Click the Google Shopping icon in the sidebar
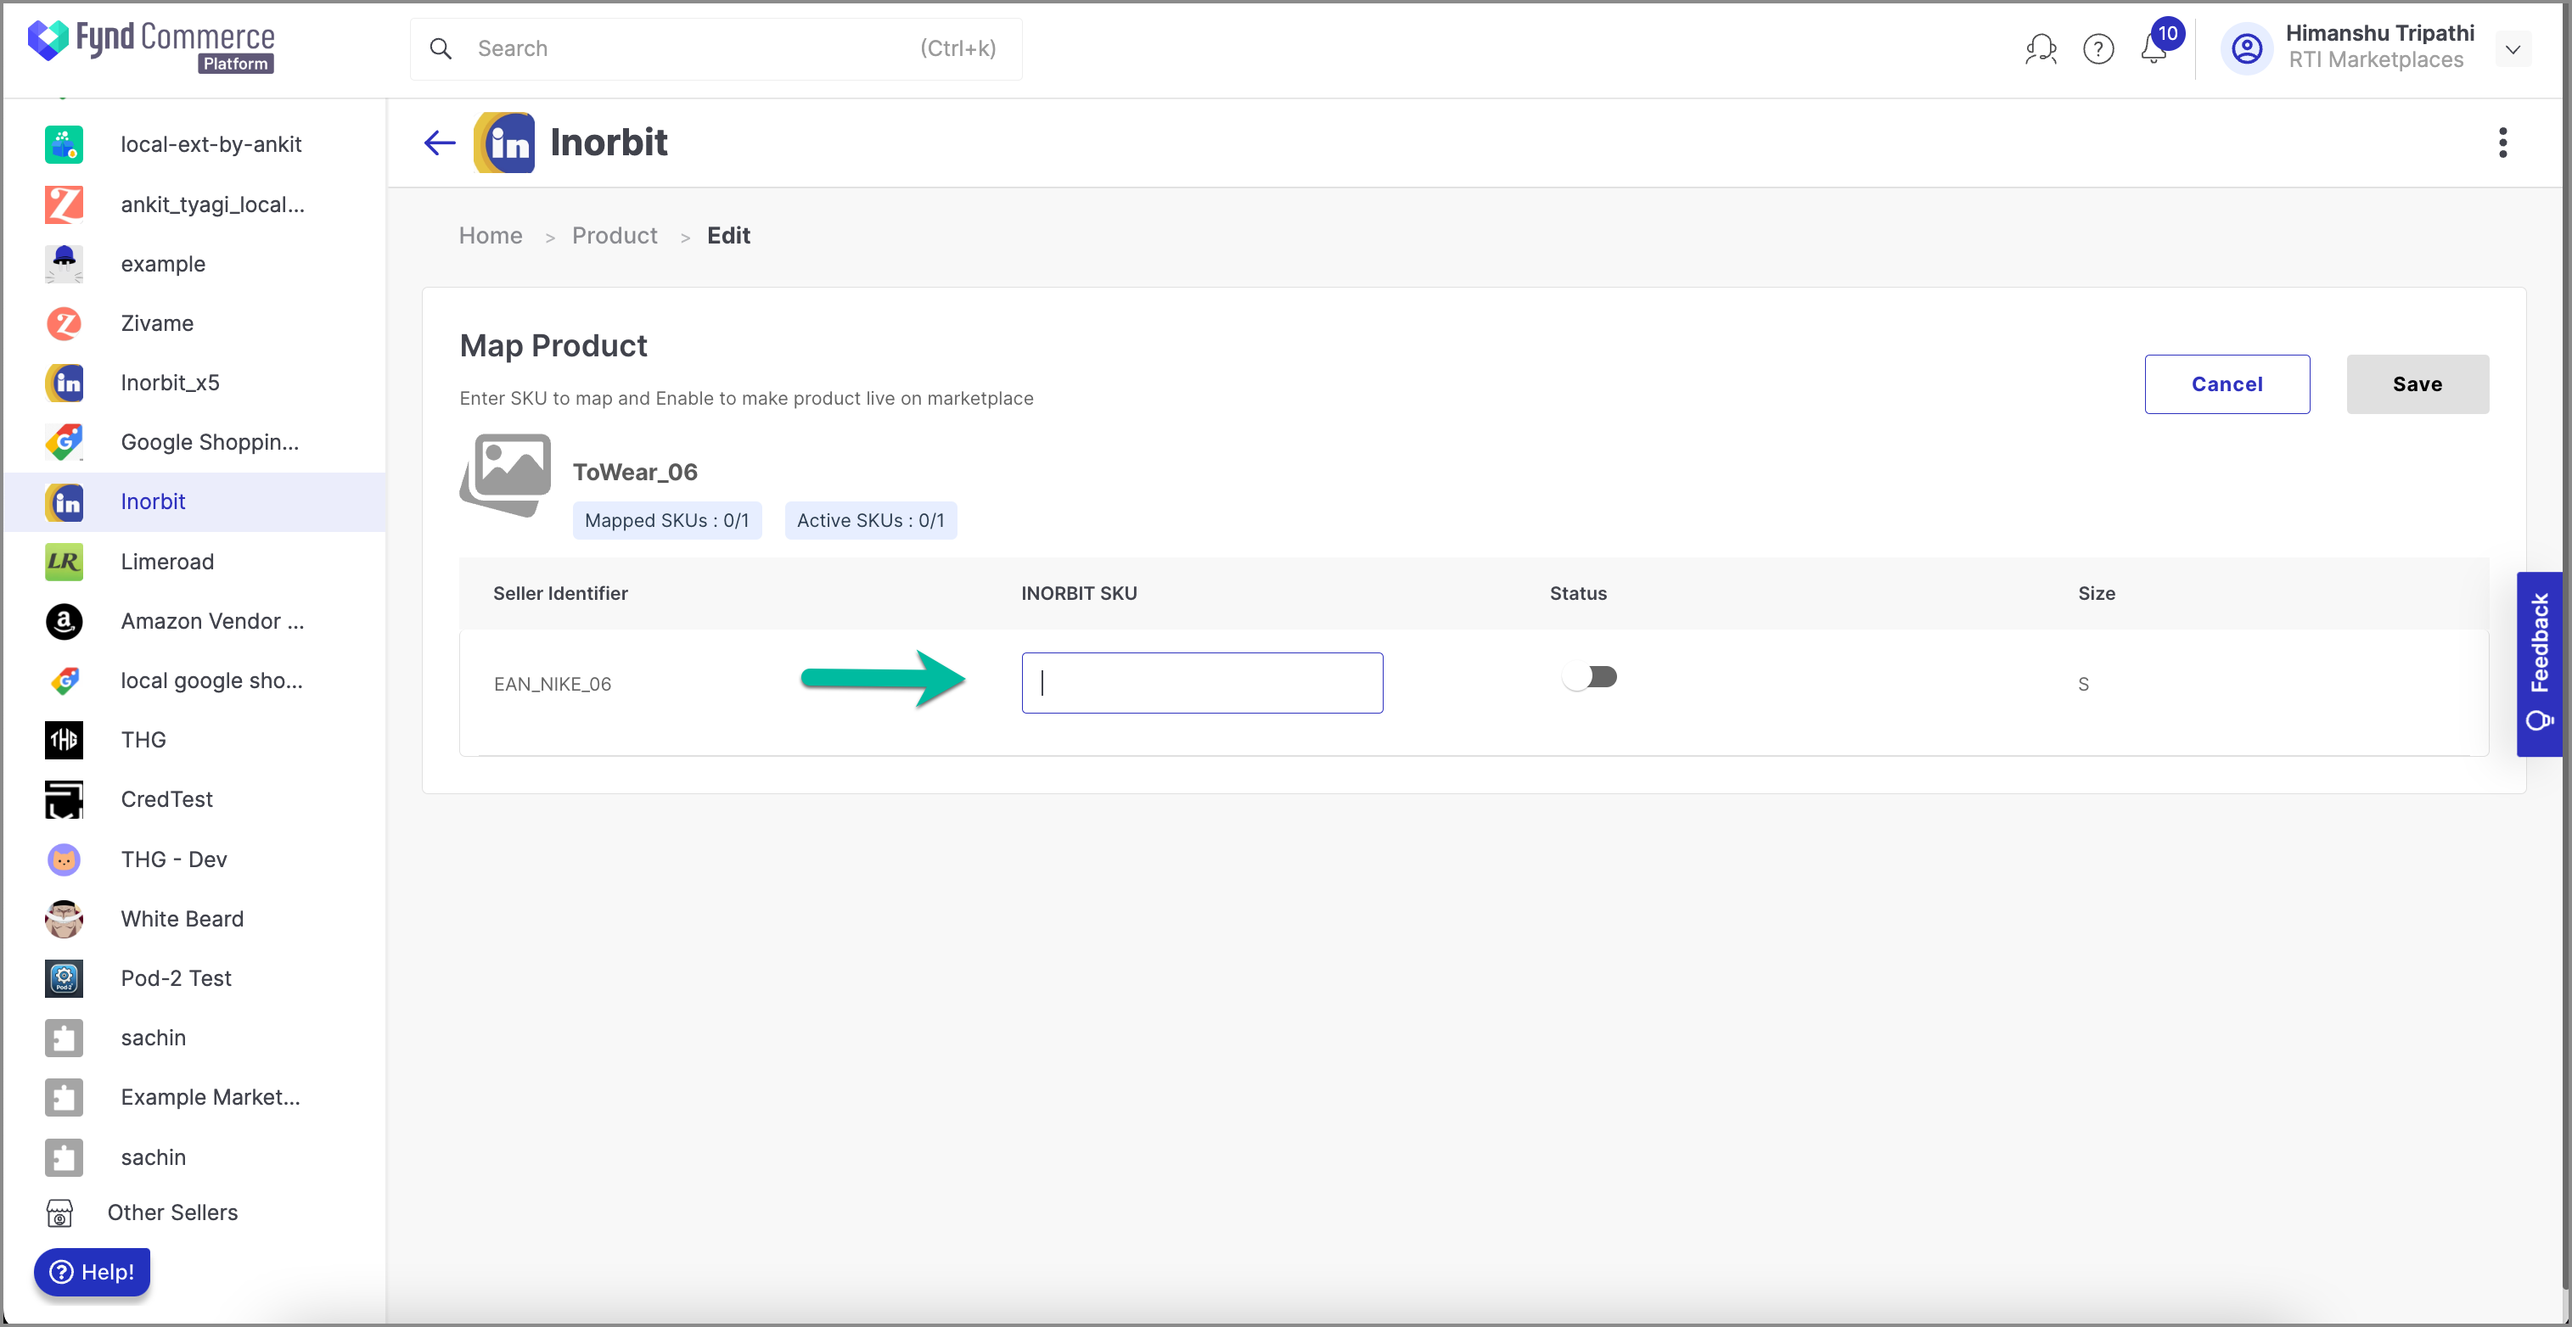This screenshot has height=1327, width=2572. coord(64,442)
